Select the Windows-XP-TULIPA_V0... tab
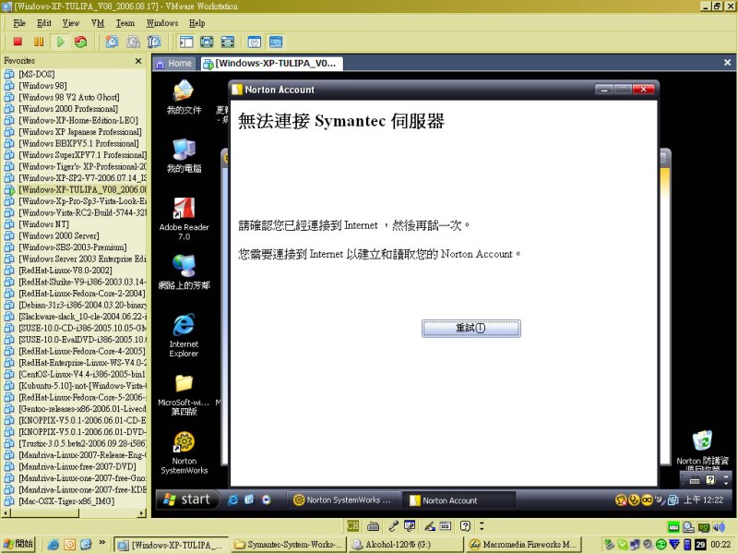Screen dimensions: 738x554 pyautogui.click(x=272, y=64)
